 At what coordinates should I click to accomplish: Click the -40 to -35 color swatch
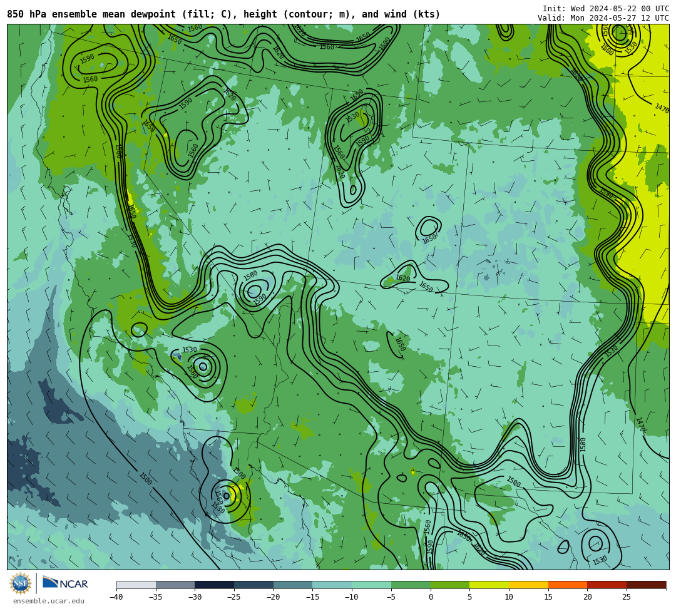tap(136, 585)
